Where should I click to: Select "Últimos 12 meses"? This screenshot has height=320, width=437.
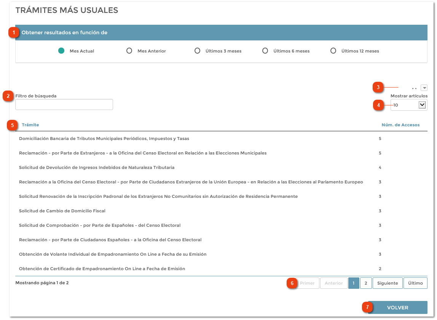click(x=333, y=51)
